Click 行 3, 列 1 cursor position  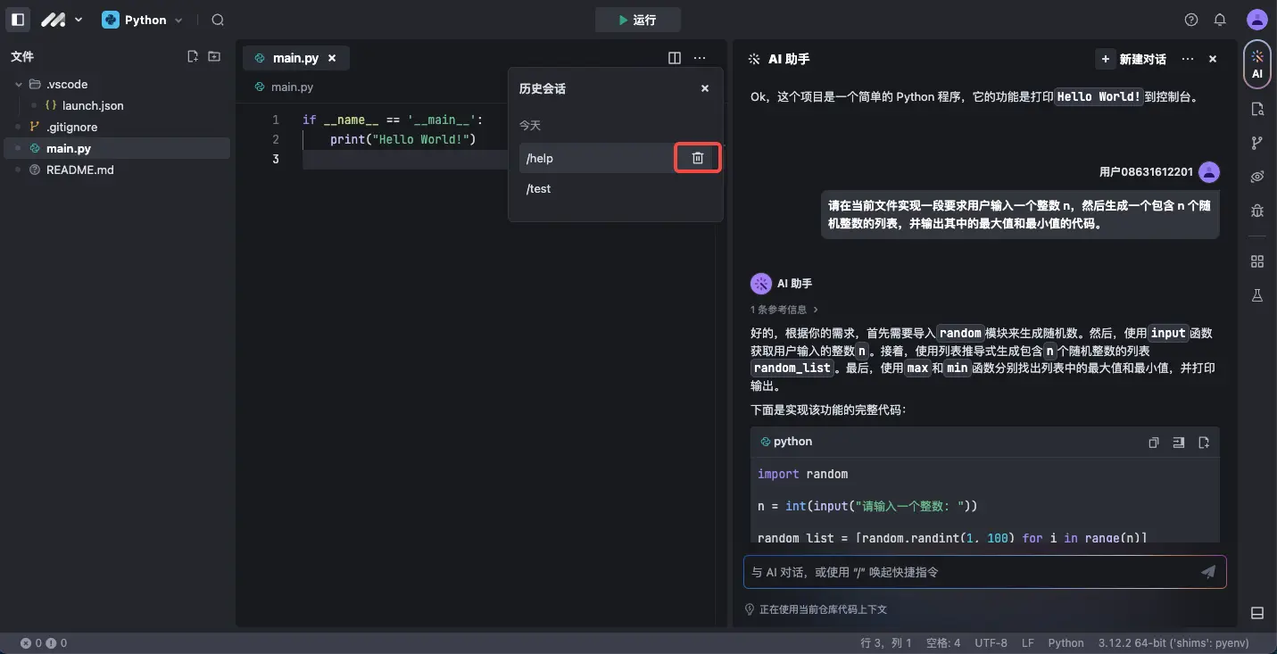pyautogui.click(x=886, y=642)
